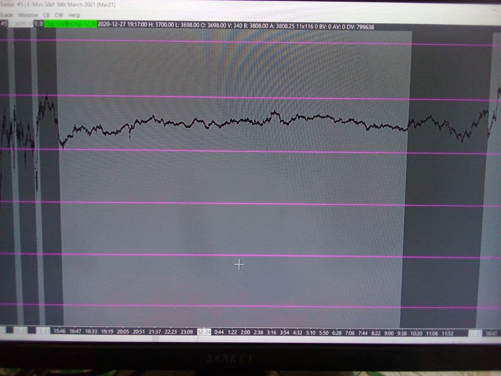Click the 16:47 time label
The image size is (501, 376).
click(75, 331)
